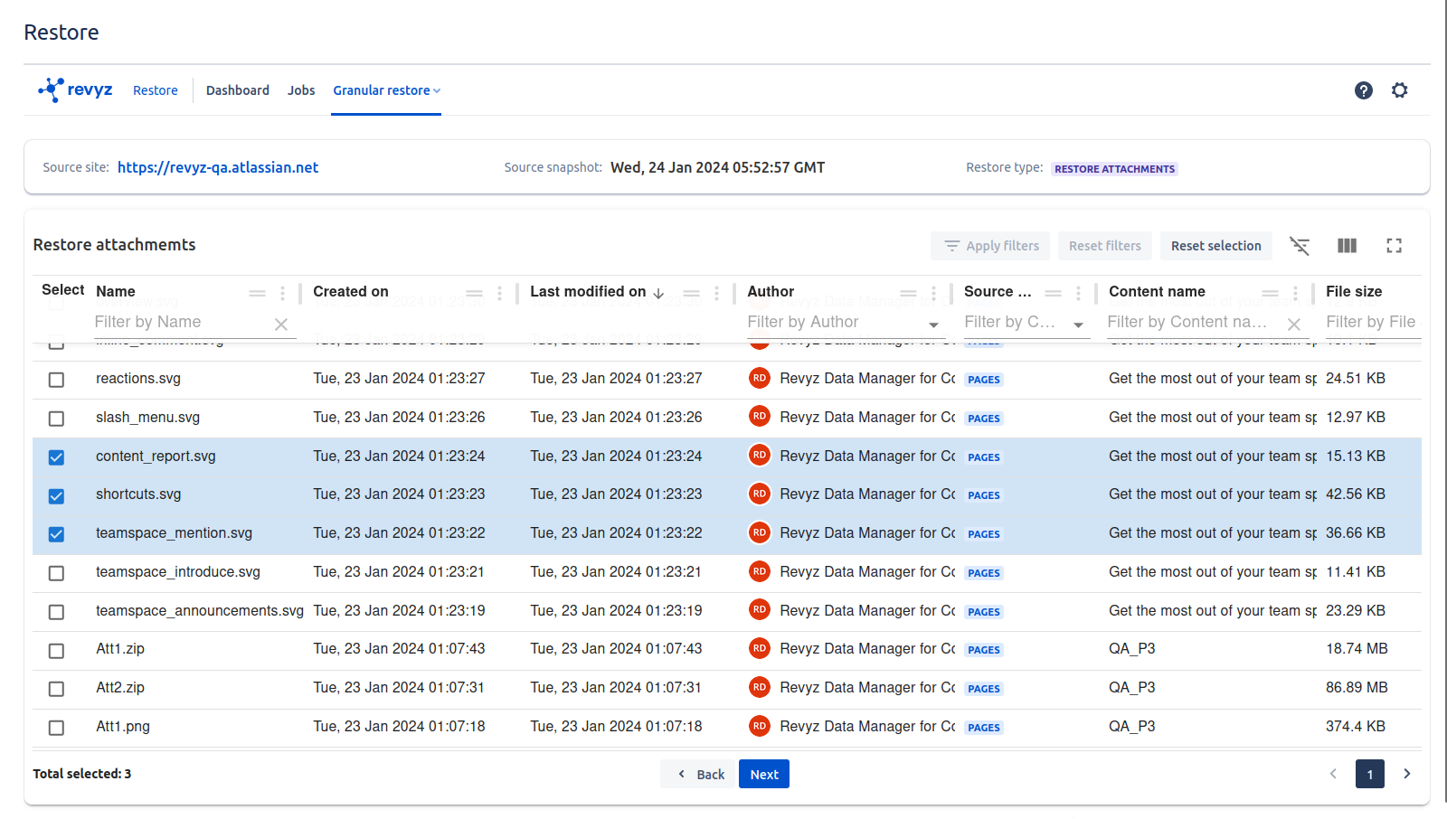
Task: Expand the Filter by Author dropdown
Action: [x=933, y=324]
